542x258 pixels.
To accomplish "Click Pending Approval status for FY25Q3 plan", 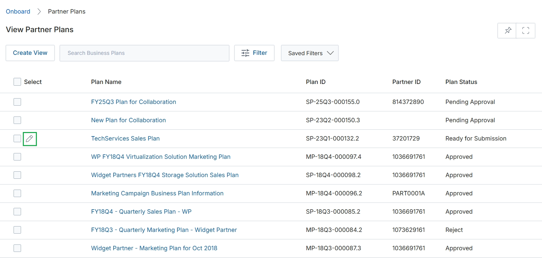I will tap(470, 102).
